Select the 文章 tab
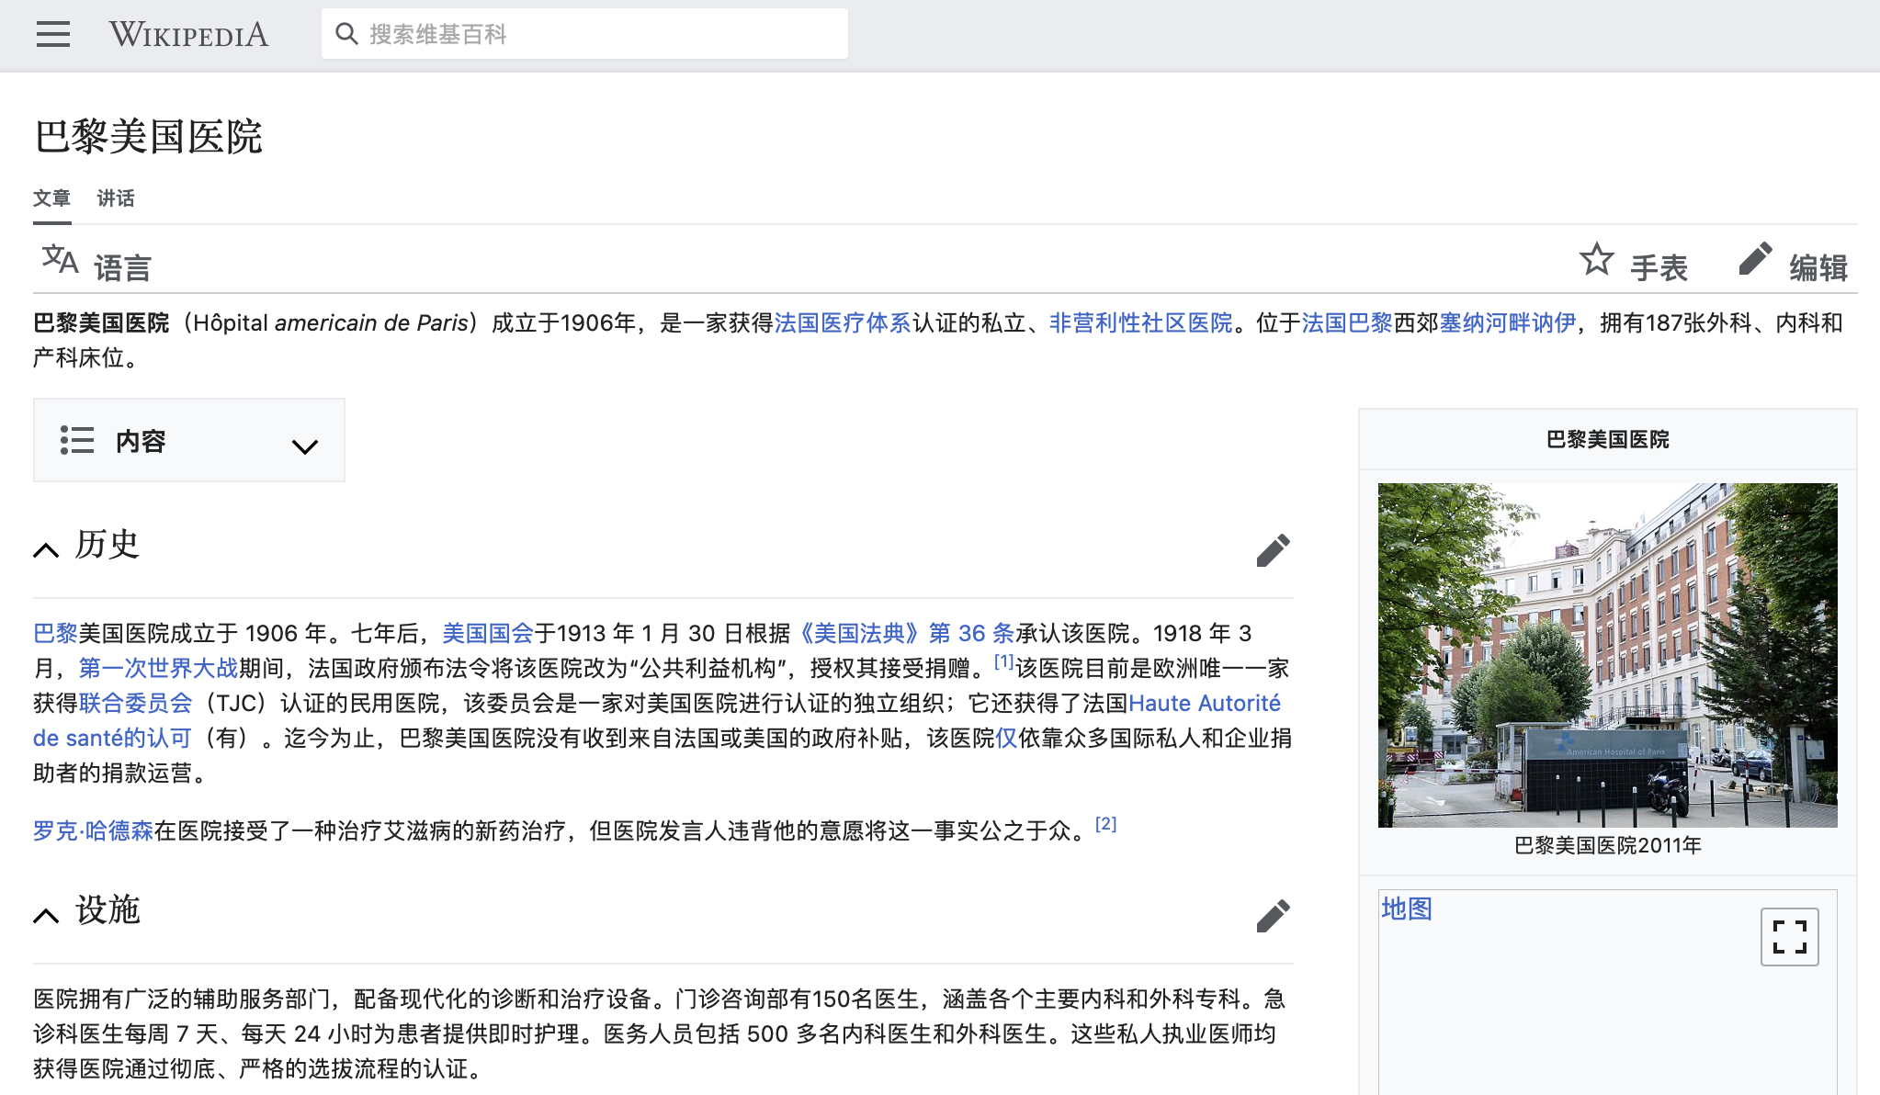 click(x=51, y=198)
